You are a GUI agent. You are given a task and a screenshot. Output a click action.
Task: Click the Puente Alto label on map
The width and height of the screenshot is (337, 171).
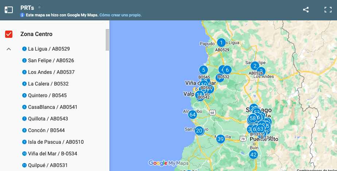[264, 139]
